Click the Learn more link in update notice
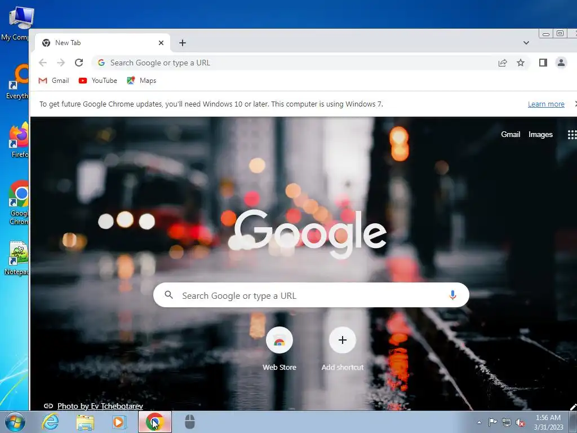The width and height of the screenshot is (577, 433). click(546, 104)
